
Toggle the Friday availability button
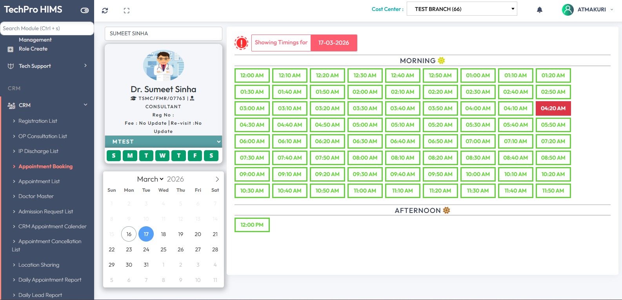[195, 156]
